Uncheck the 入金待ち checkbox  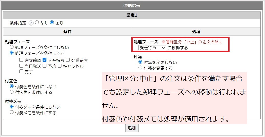pyautogui.click(x=44, y=60)
